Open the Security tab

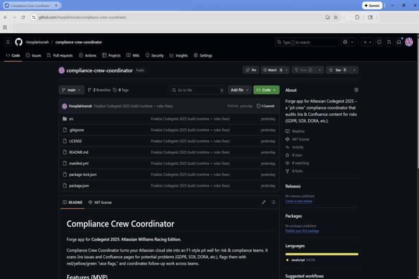[154, 56]
